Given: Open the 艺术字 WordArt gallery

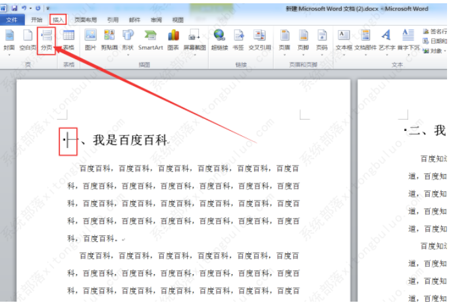Looking at the screenshot, I should pos(387,41).
